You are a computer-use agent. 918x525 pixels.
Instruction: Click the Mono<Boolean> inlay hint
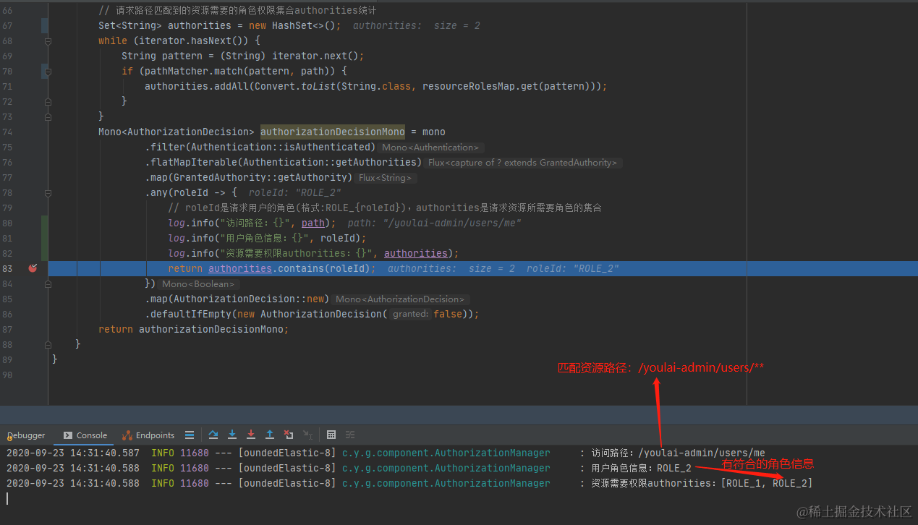click(x=198, y=284)
